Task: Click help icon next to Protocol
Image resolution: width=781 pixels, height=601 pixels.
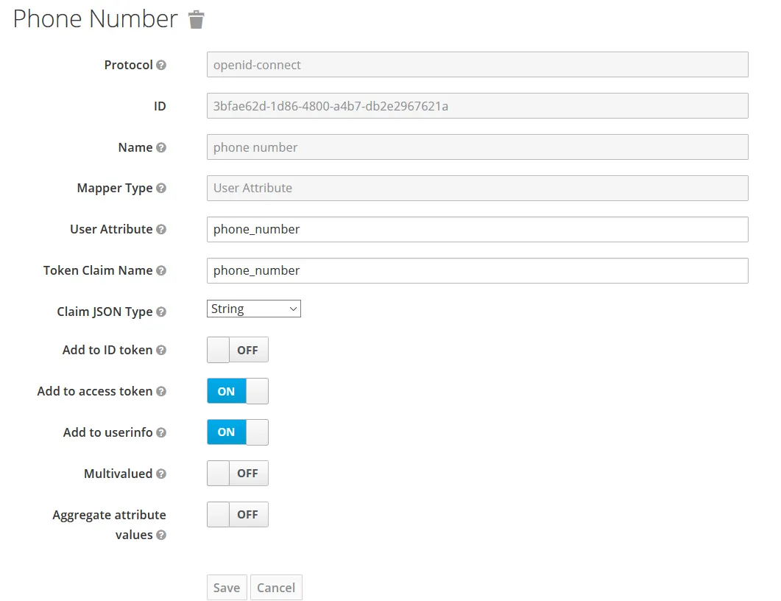Action: (x=161, y=65)
